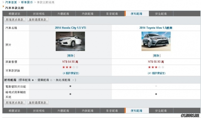Click Honda's 蜂鳴式倒車輔助系統 standard-equipment dot
The width and height of the screenshot is (201, 118).
70,94
